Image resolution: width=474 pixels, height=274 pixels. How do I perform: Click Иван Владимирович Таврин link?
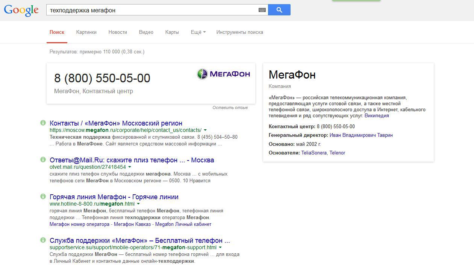361,135
